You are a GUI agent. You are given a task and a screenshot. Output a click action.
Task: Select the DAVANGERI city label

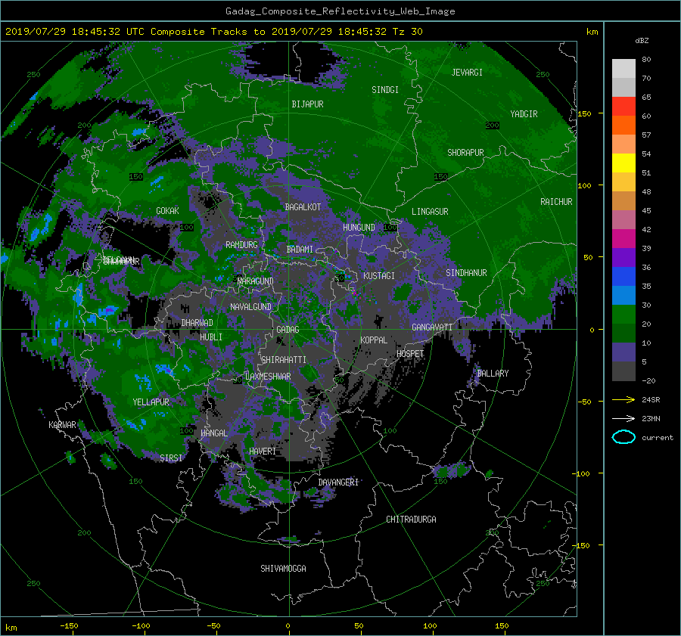[338, 482]
